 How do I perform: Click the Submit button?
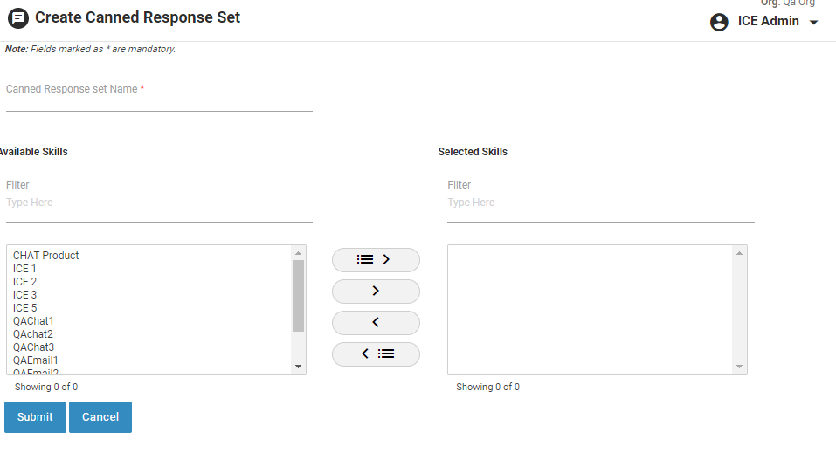tap(35, 417)
